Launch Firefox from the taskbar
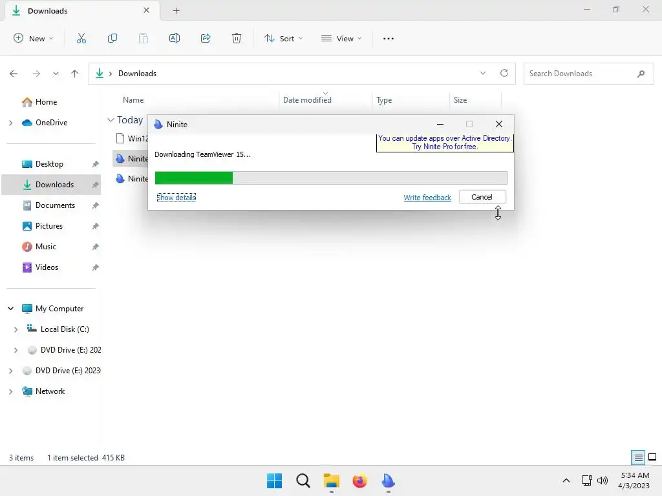This screenshot has height=496, width=662. click(x=359, y=480)
